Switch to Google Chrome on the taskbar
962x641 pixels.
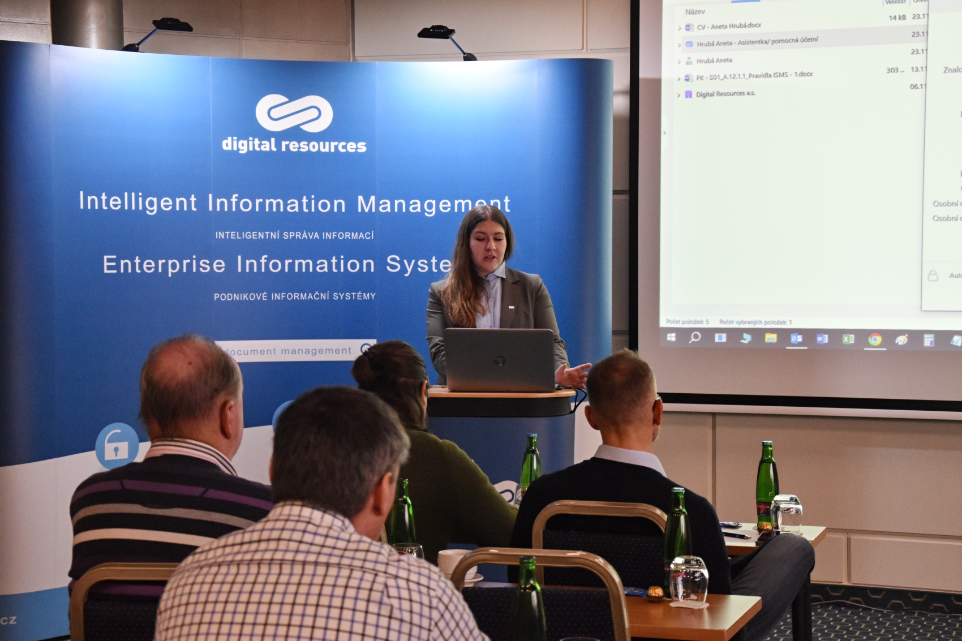pyautogui.click(x=875, y=339)
